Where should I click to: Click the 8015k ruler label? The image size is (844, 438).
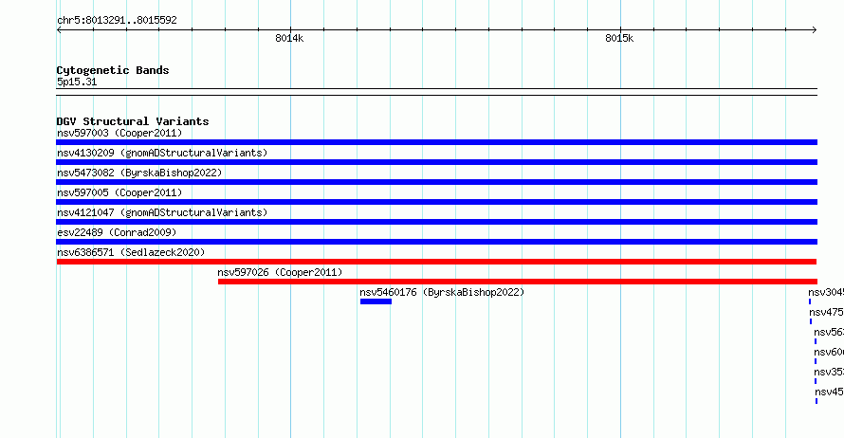tap(619, 38)
